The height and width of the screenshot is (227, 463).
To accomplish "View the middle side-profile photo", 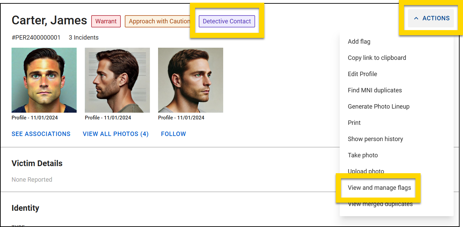I will pyautogui.click(x=117, y=80).
